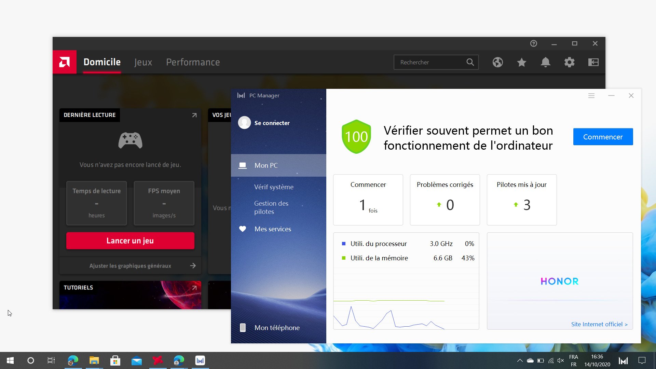
Task: Launch PC Manager from the taskbar
Action: 200,360
